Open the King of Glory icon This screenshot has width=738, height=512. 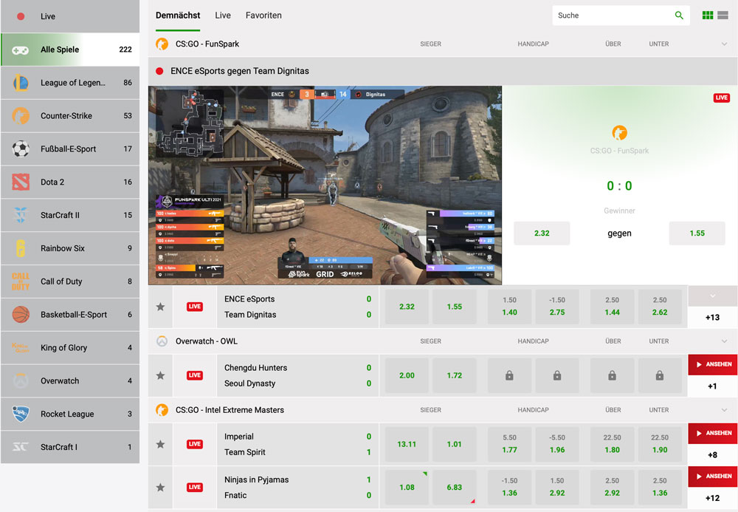pyautogui.click(x=20, y=348)
